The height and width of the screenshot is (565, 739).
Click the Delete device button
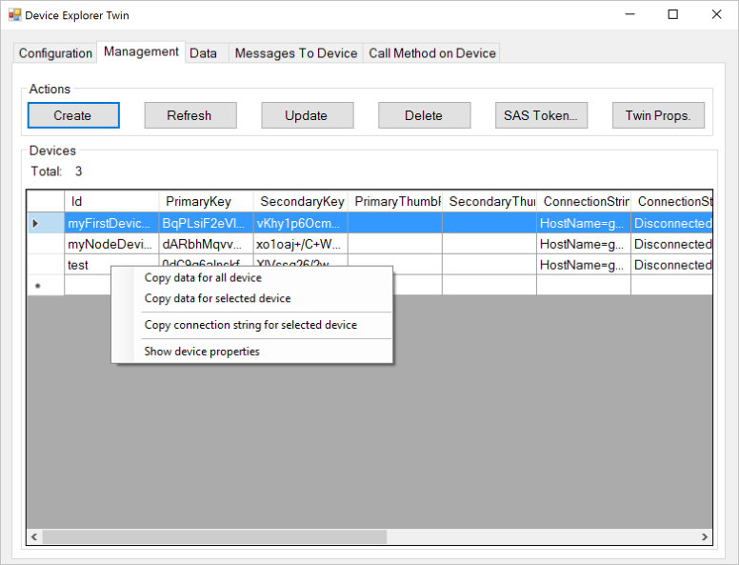click(x=424, y=115)
